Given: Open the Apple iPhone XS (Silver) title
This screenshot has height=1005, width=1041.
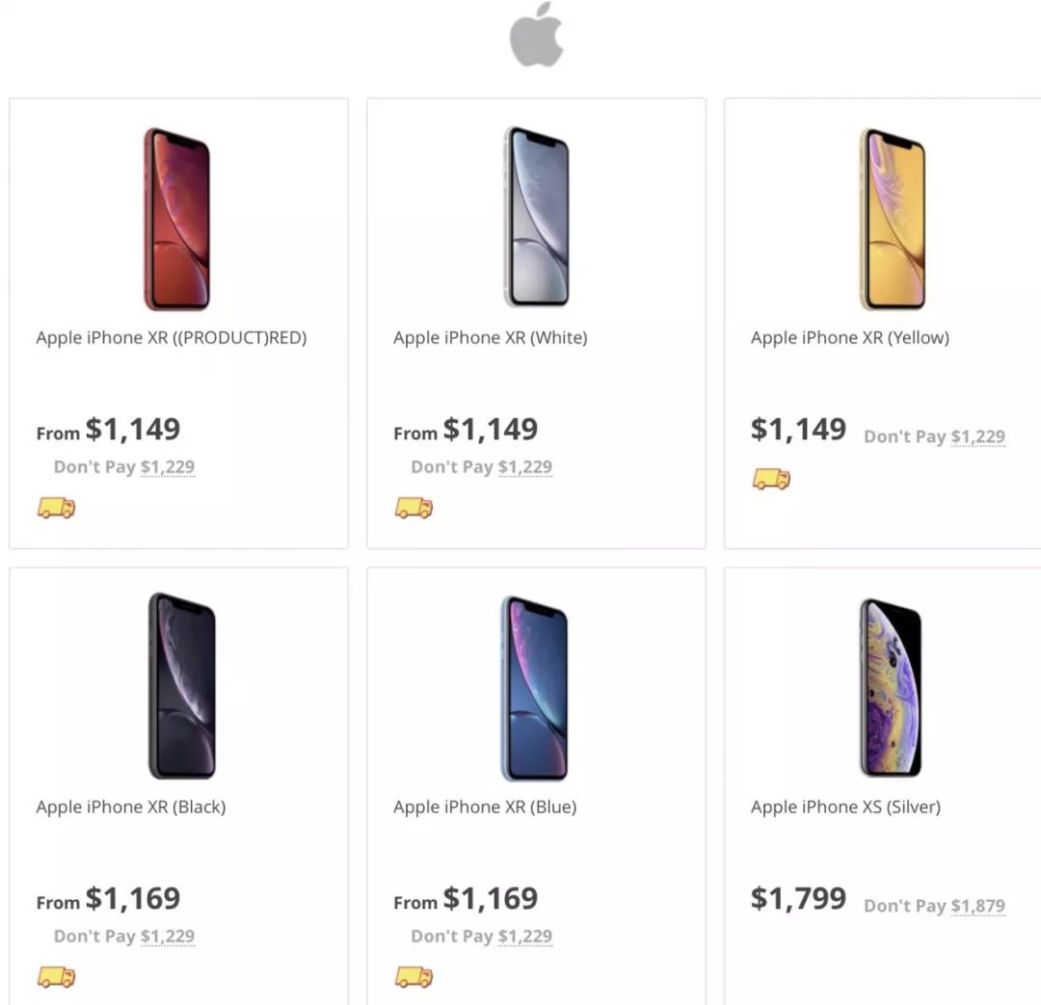Looking at the screenshot, I should coord(845,807).
